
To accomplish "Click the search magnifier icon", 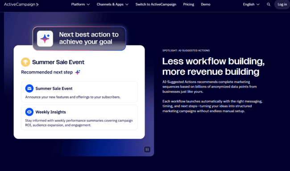I will coord(269,4).
